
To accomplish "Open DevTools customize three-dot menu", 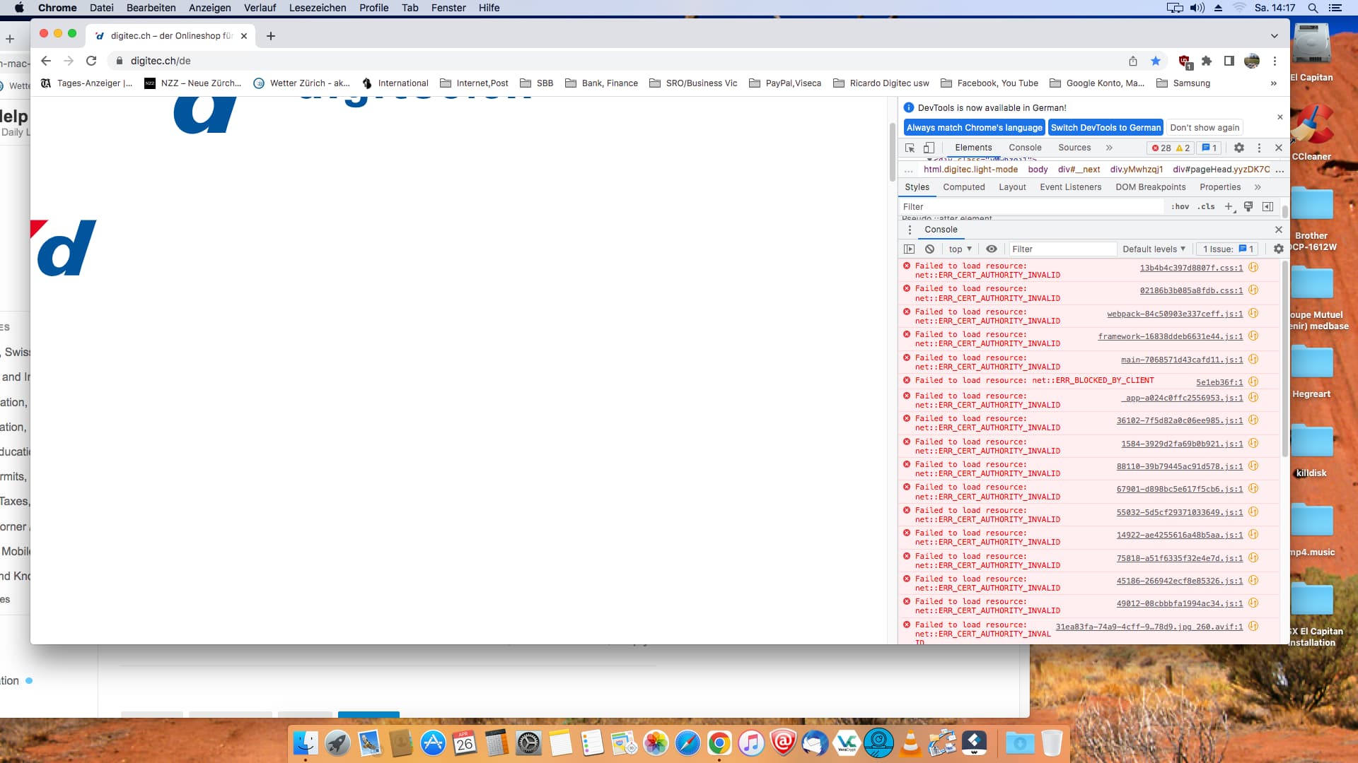I will pos(1259,148).
